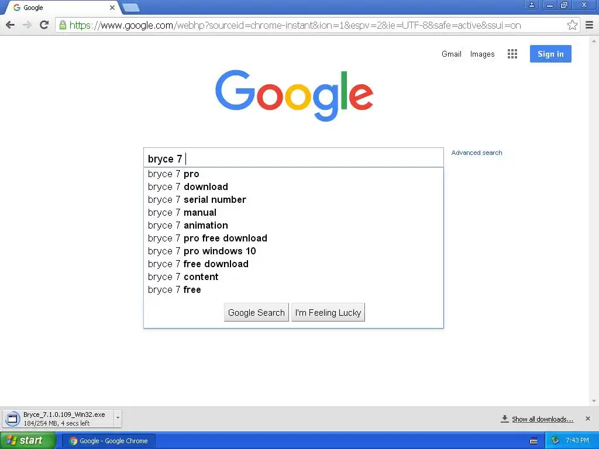This screenshot has height=449, width=599.
Task: Close the downloads bar
Action: point(588,419)
